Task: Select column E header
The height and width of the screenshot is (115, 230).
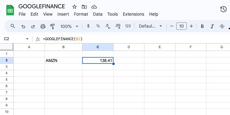Action: pos(159,47)
